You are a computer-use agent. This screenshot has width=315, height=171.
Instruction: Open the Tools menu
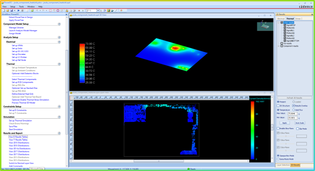pyautogui.click(x=21, y=6)
